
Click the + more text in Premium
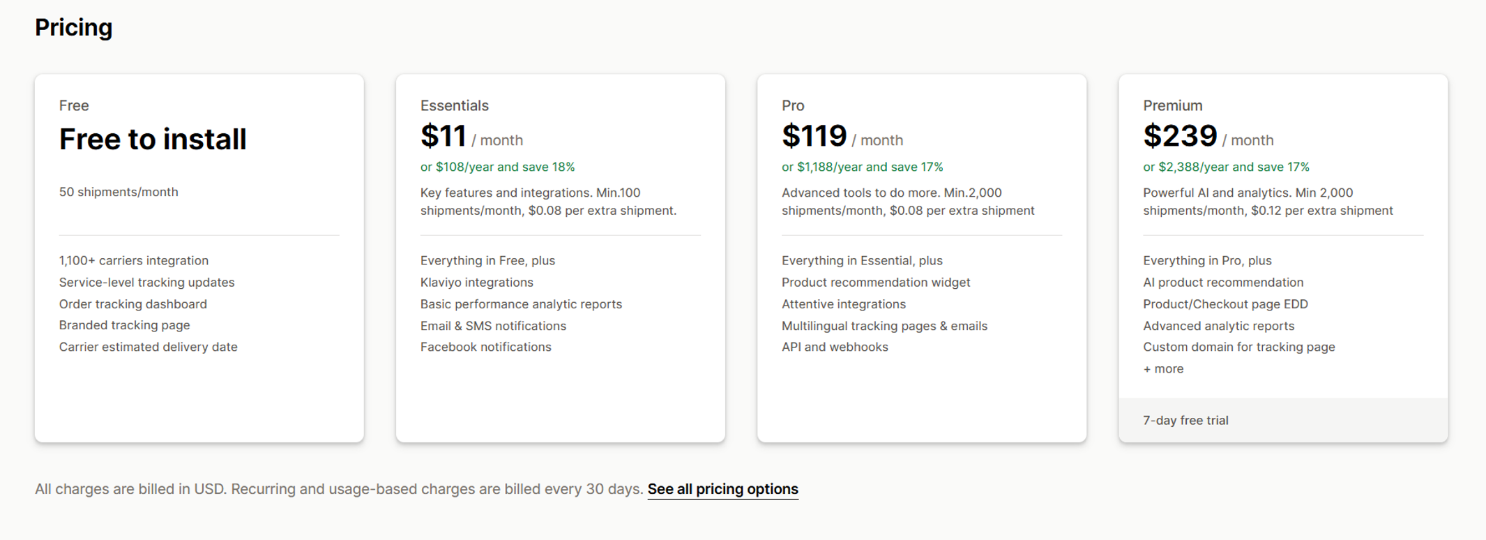point(1163,369)
